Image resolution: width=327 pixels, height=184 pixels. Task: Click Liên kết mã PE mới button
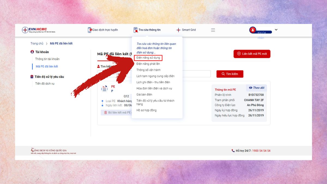tap(252, 54)
